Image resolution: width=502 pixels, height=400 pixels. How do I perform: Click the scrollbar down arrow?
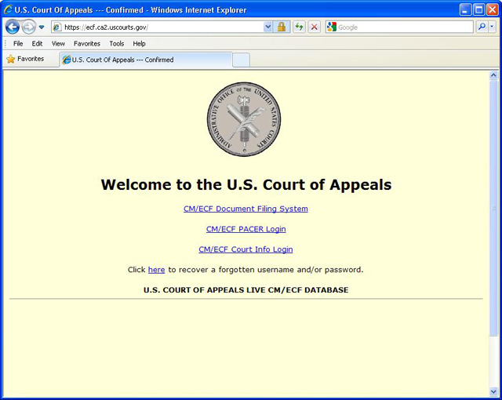493,391
